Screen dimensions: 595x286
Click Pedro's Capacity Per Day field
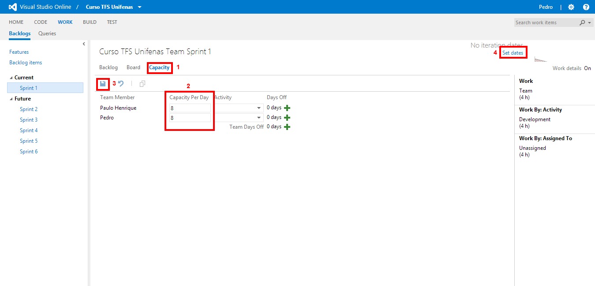pos(190,118)
